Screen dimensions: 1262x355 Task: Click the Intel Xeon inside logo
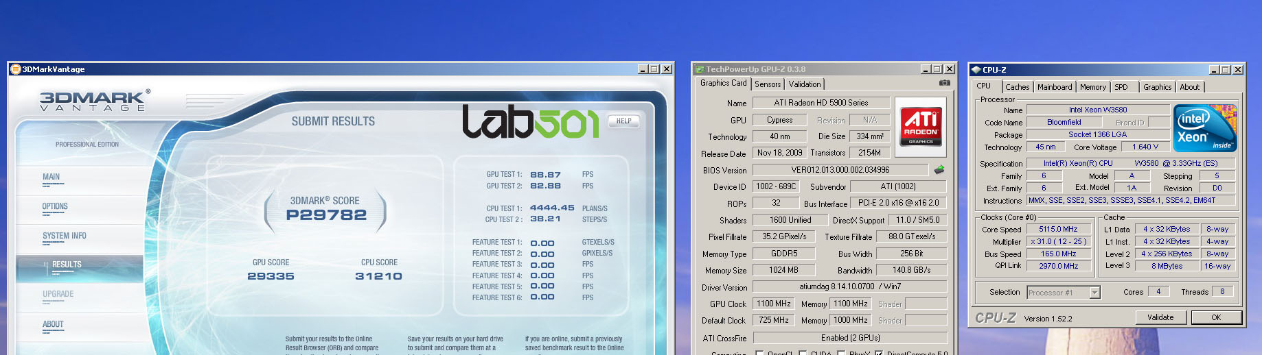[1205, 128]
